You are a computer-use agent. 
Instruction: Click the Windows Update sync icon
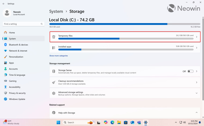click(x=5, y=99)
